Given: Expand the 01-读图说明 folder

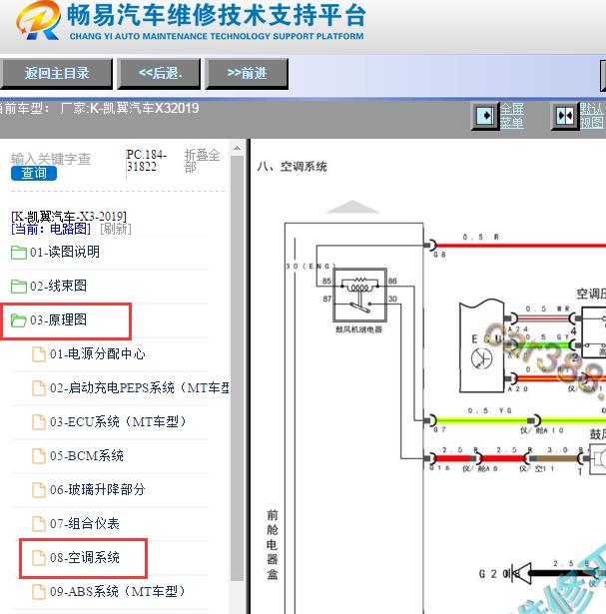Looking at the screenshot, I should point(65,253).
